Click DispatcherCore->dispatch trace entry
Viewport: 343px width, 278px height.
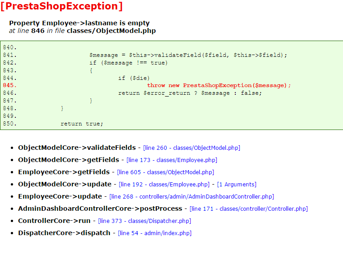[x=64, y=233]
